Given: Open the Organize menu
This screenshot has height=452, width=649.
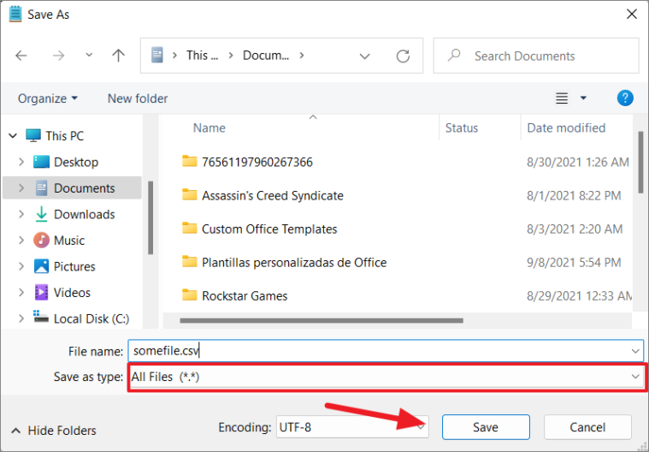Looking at the screenshot, I should coord(48,98).
